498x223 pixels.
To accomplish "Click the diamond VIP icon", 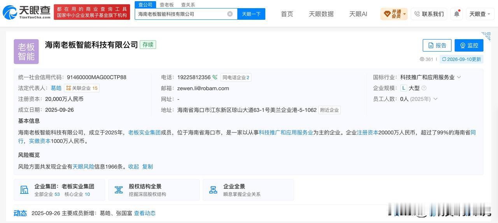I will coord(387,14).
